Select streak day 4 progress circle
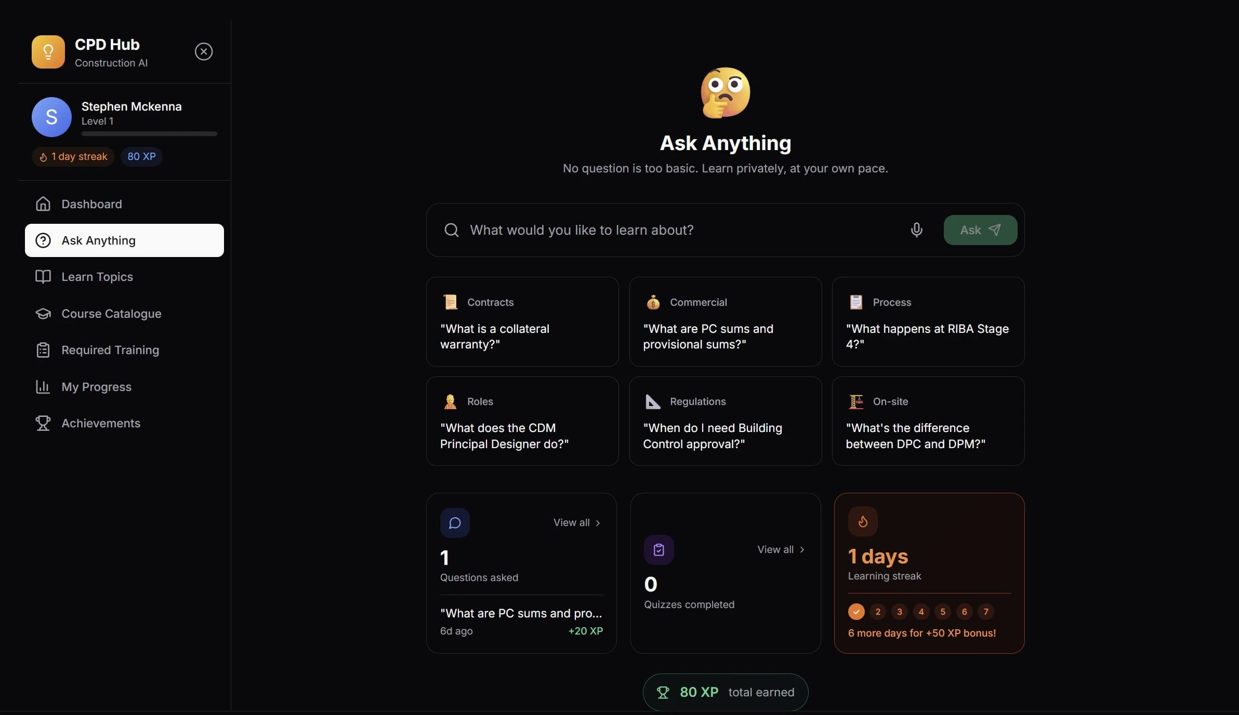Screen dimensions: 1239x715 [920, 612]
